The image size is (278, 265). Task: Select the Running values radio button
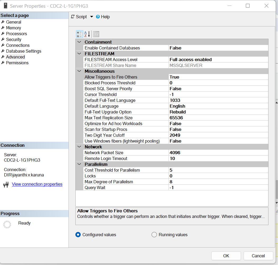click(154, 235)
